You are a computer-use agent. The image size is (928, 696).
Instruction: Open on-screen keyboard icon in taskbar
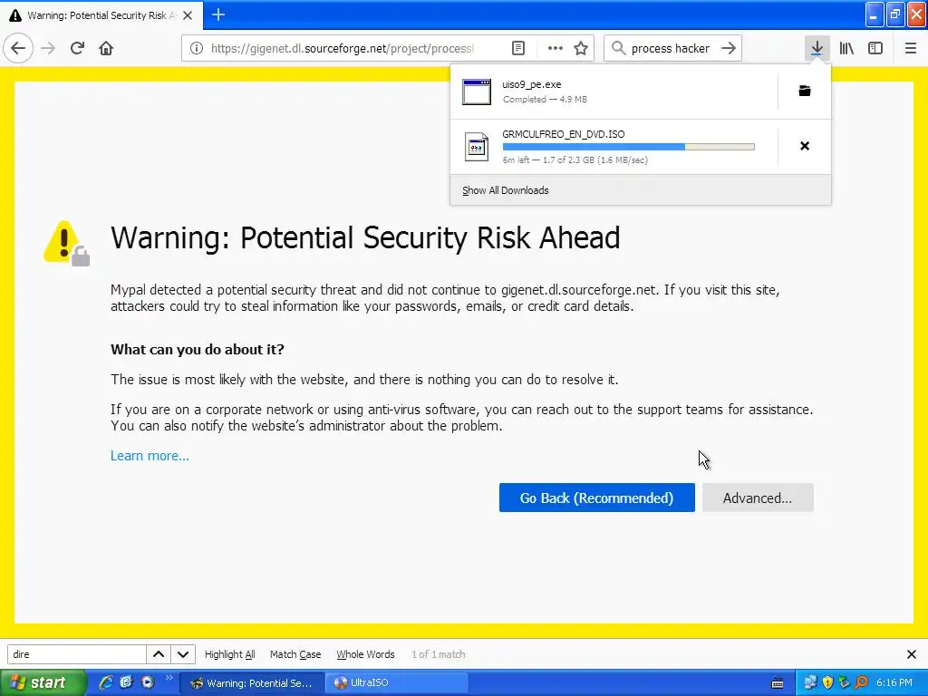coord(778,683)
